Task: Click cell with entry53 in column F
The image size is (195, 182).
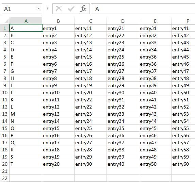Action: [x=183, y=114]
